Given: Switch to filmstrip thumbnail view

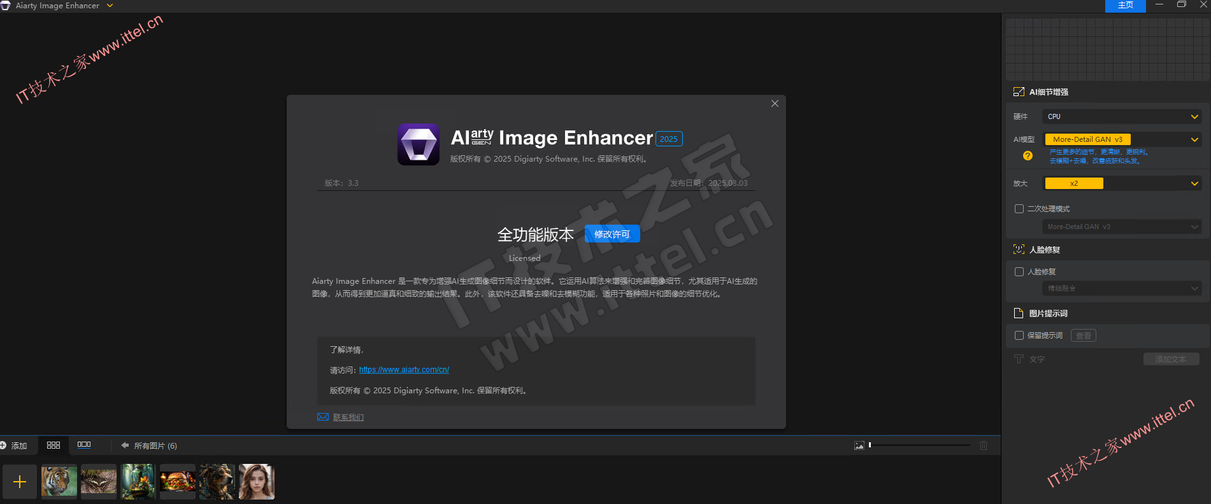Looking at the screenshot, I should click(84, 445).
